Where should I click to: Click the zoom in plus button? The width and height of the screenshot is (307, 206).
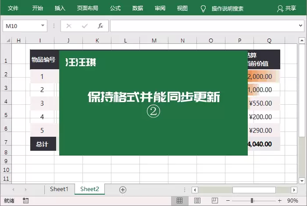click(x=280, y=201)
